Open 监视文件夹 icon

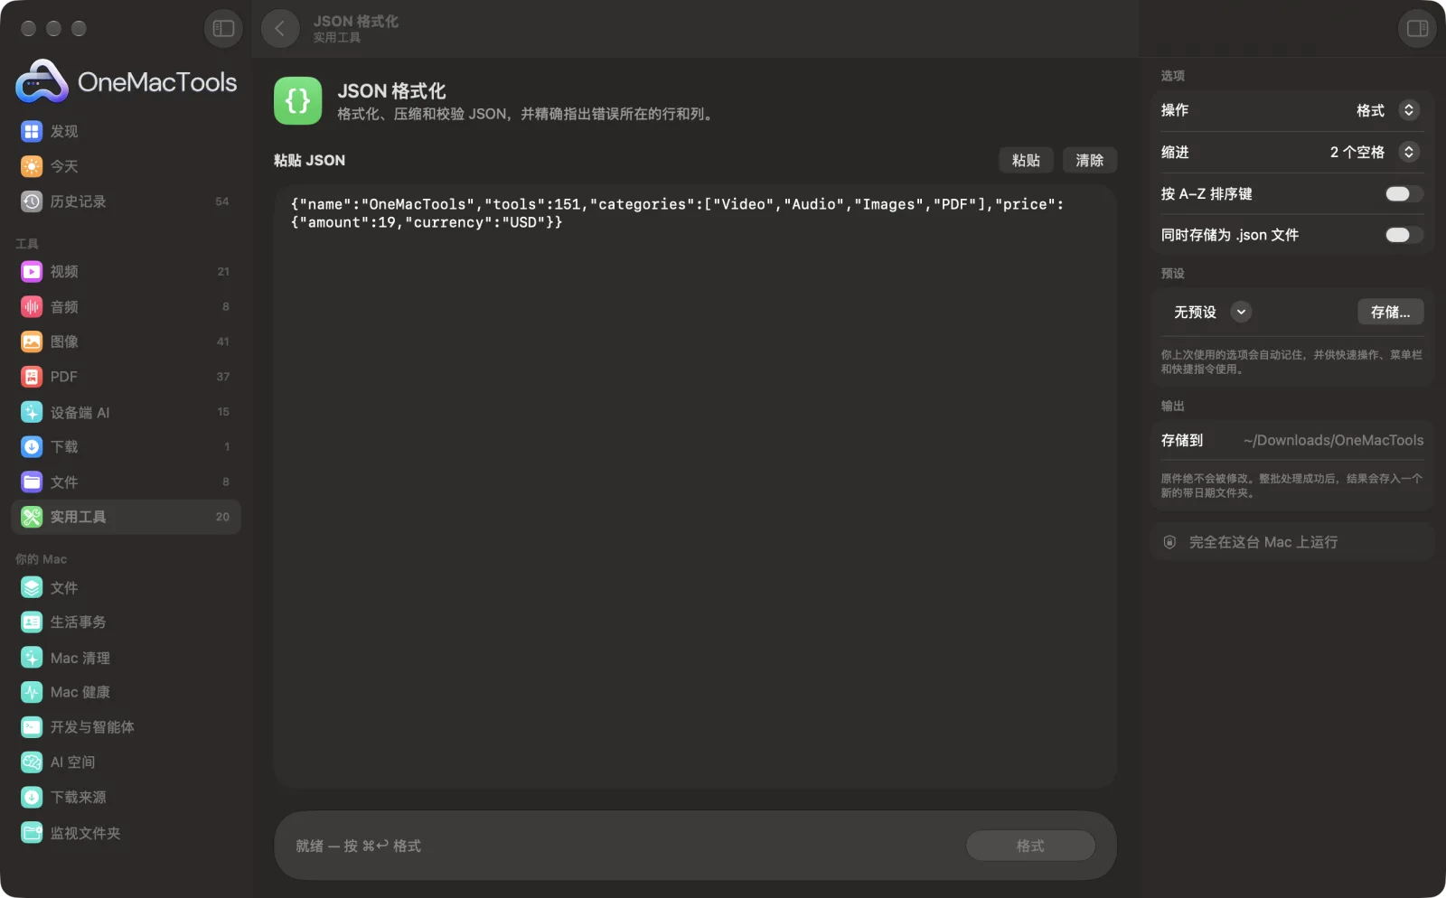pos(32,832)
